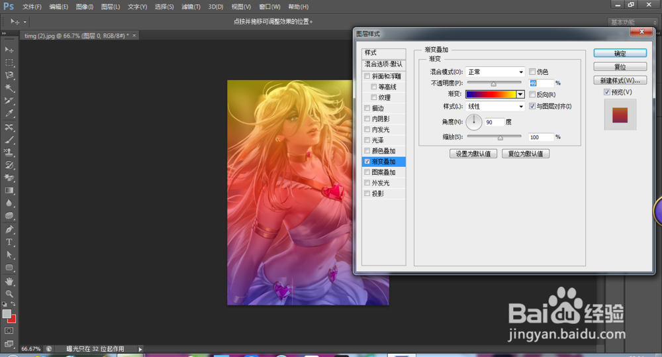This screenshot has height=357, width=662.
Task: Select the Blur tool
Action: (9, 203)
